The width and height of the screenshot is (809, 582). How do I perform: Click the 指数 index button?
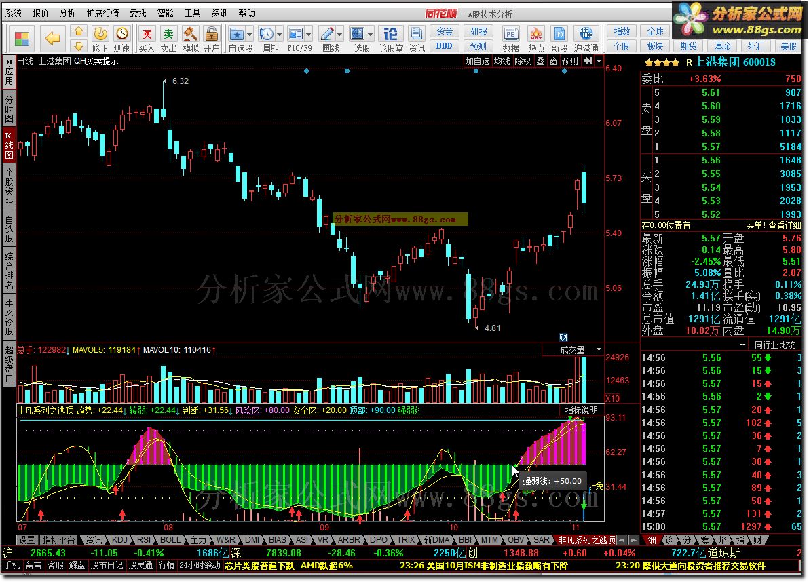click(x=622, y=31)
